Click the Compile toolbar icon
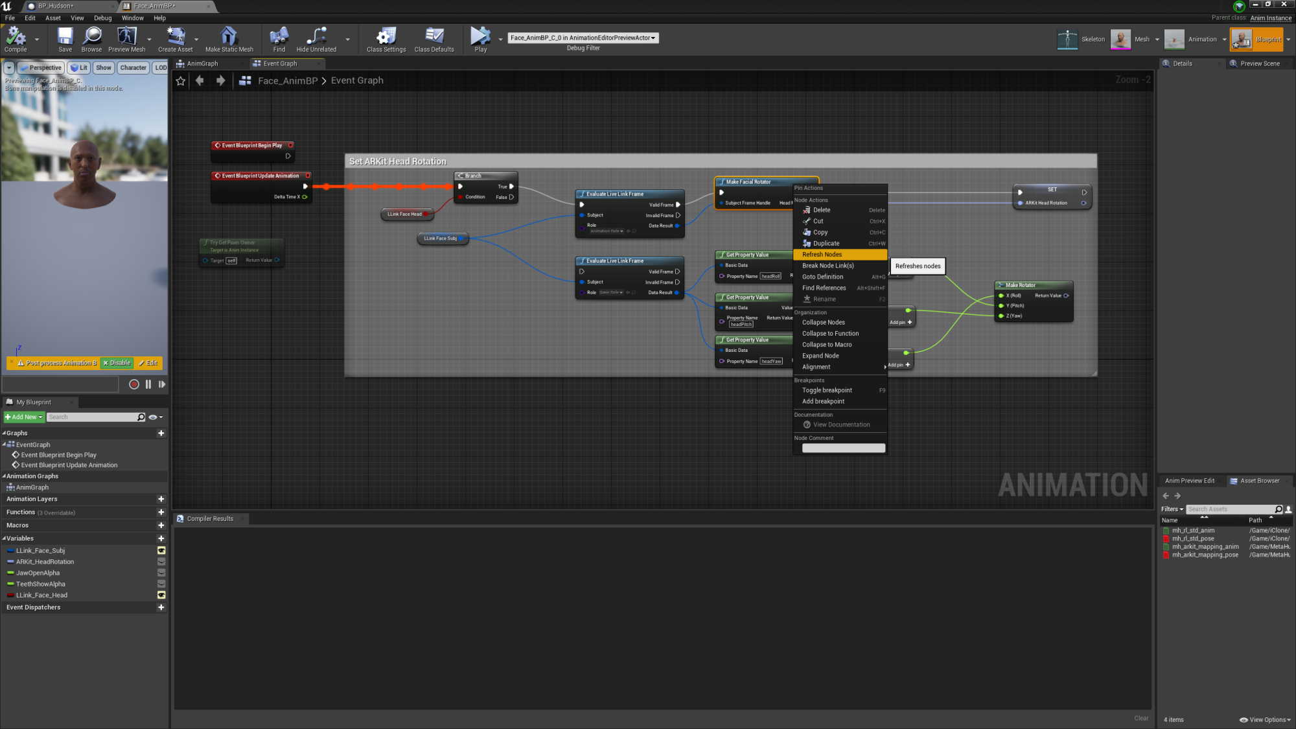1296x729 pixels. [16, 39]
